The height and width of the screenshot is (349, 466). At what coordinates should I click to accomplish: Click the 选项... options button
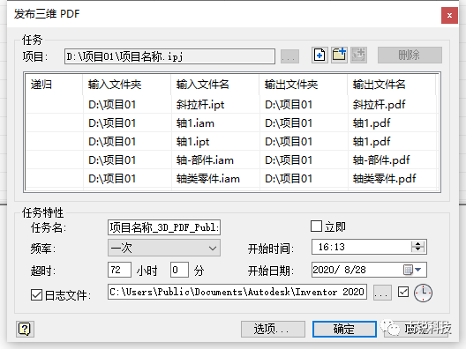coord(273,329)
